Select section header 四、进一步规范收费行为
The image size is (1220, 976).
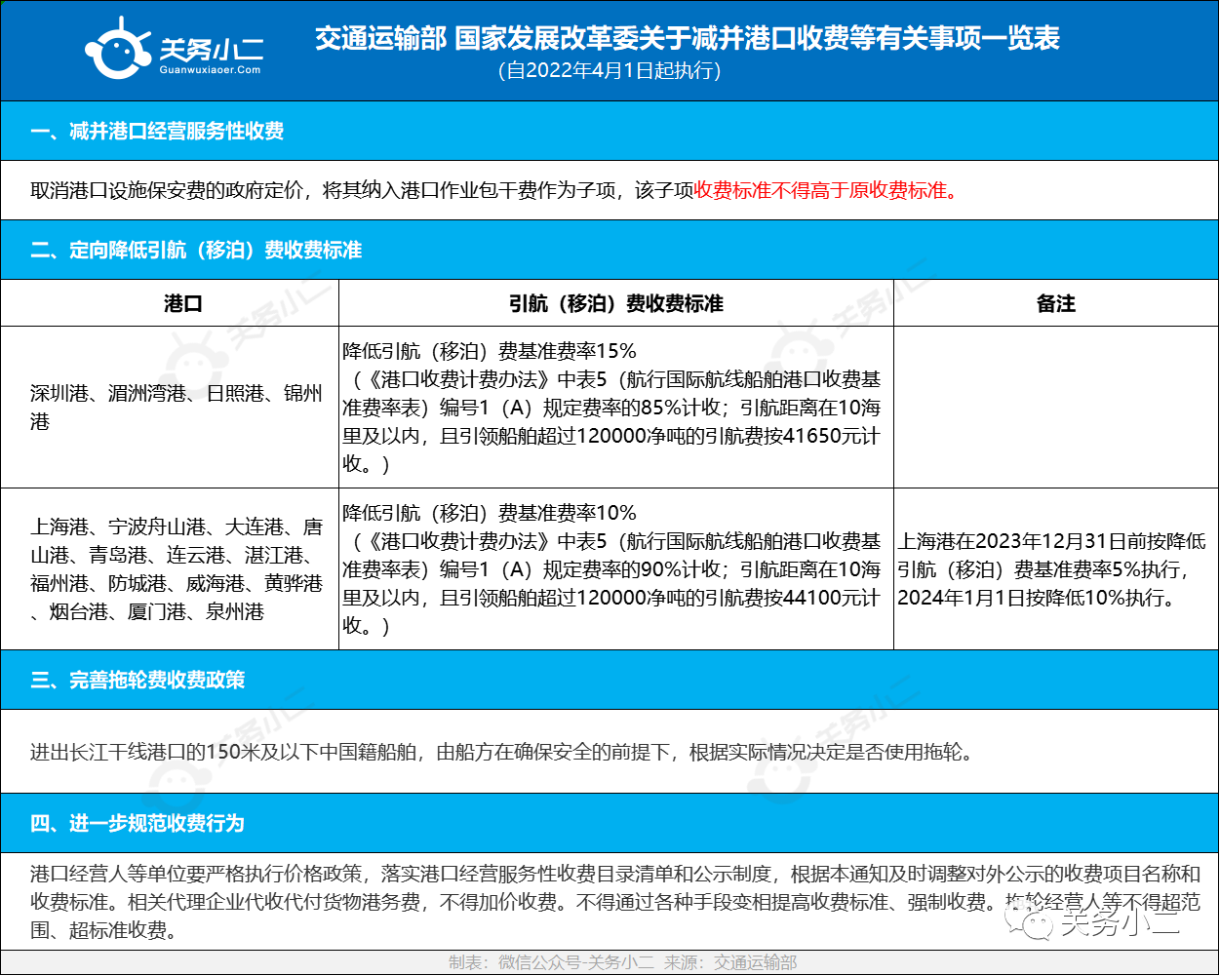pos(610,823)
